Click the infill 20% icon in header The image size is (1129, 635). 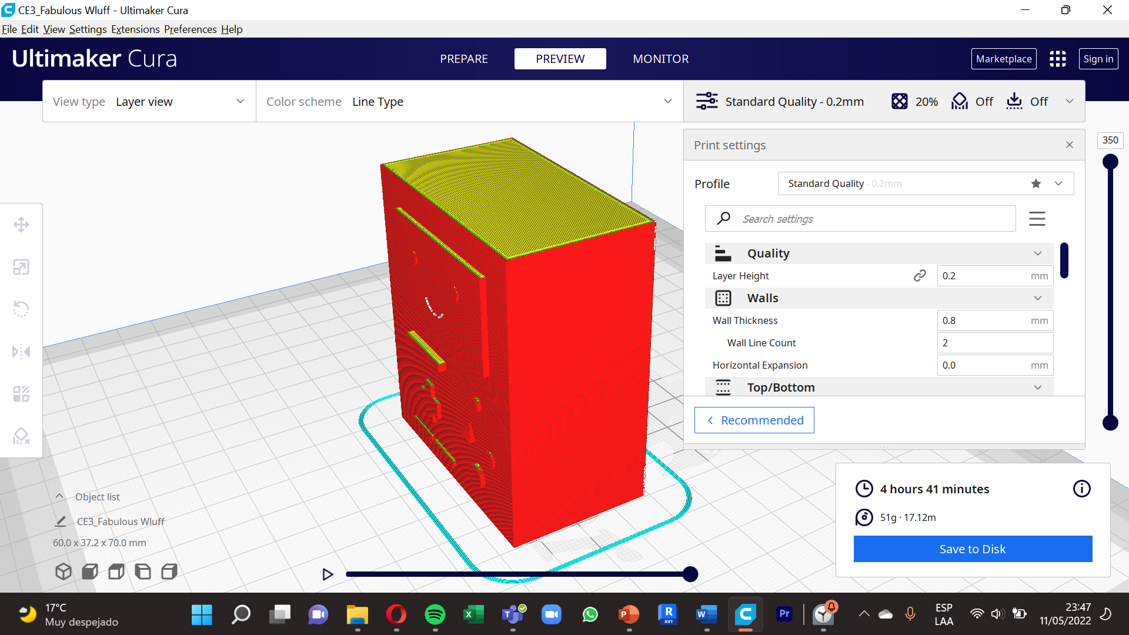coord(899,101)
